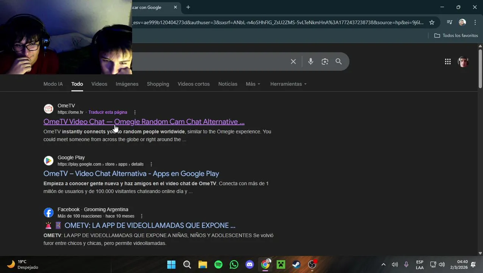
Task: Clear the Google search box text
Action: 293,61
